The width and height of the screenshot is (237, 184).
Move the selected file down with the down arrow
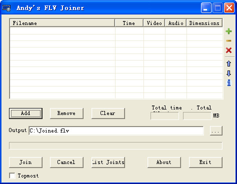pos(228,73)
